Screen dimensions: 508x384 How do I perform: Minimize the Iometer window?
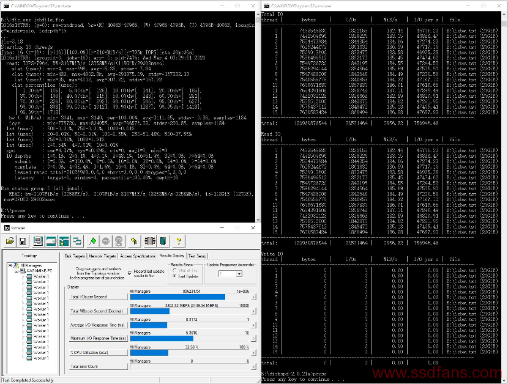(x=222, y=228)
